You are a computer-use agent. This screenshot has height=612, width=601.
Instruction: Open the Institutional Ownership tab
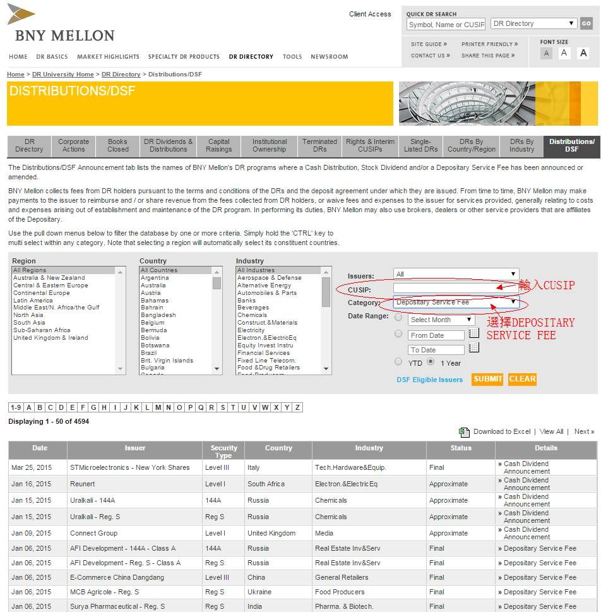(270, 146)
